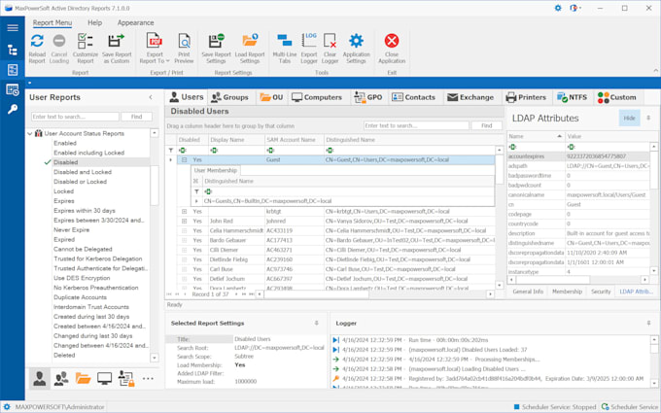Screen dimensions: 661x413
Task: Click Load Report Settings icon
Action: [250, 41]
